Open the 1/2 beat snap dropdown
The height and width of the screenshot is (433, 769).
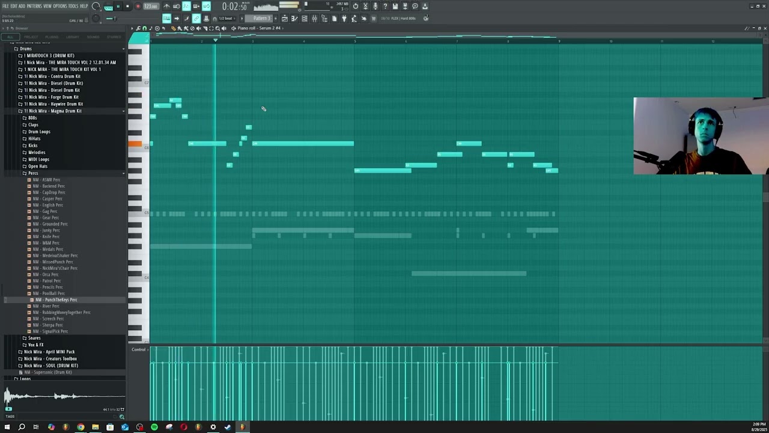pos(226,18)
